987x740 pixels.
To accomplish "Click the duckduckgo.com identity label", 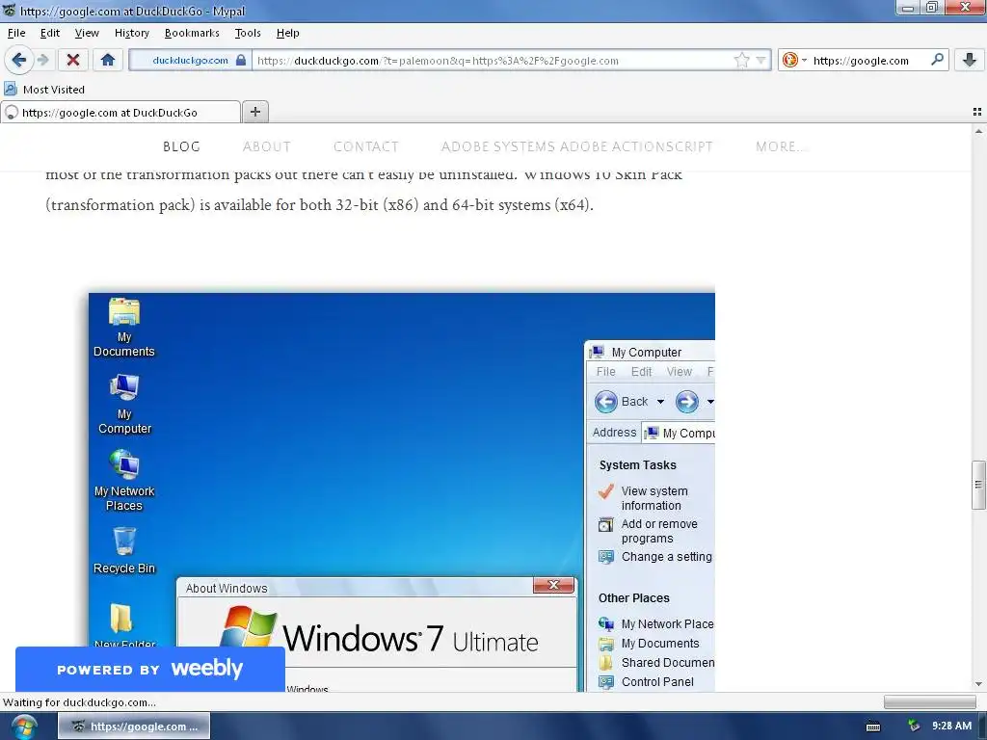I will [x=190, y=61].
